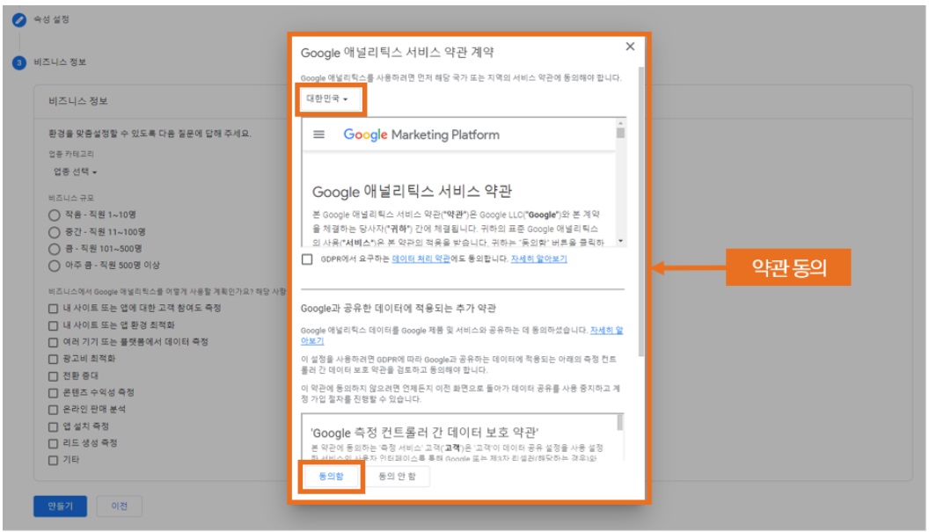This screenshot has height=532, width=929.
Task: Check the 온라인 판매 분석 option
Action: click(x=54, y=410)
